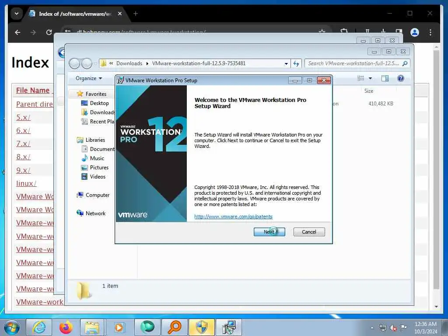Expand the Explorer address bar dropdown

(286, 64)
